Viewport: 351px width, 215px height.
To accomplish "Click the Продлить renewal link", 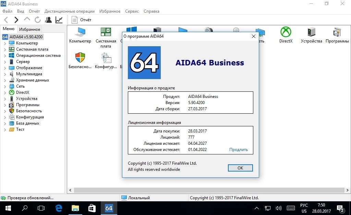I will pos(239,150).
